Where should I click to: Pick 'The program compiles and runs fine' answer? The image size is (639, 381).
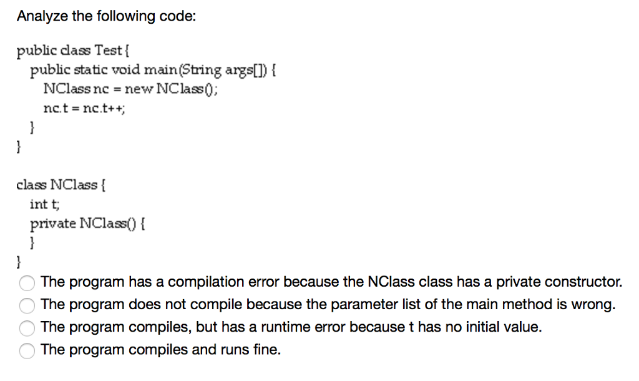pyautogui.click(x=159, y=350)
